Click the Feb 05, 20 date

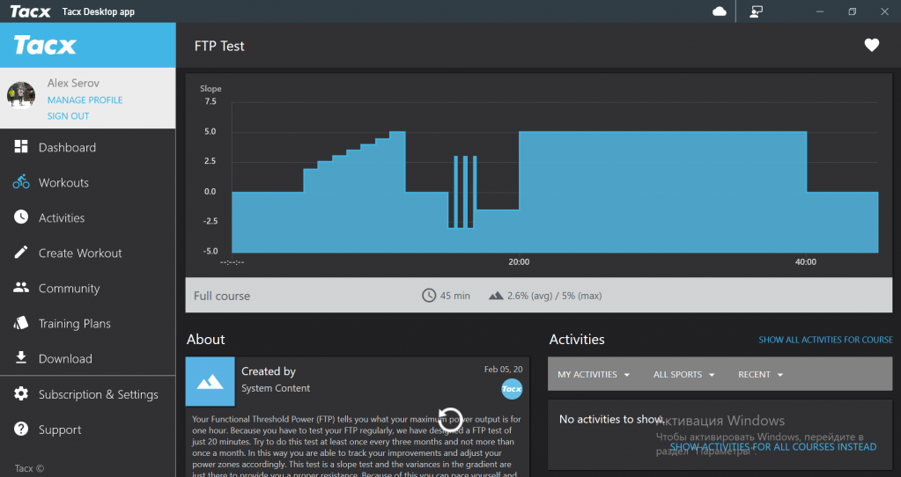pos(504,369)
